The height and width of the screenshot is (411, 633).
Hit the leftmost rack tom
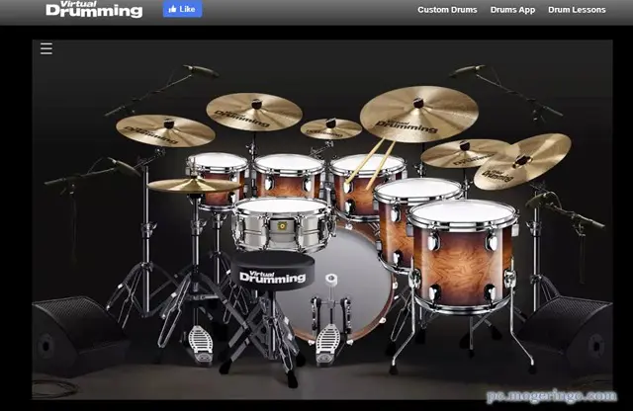click(217, 174)
